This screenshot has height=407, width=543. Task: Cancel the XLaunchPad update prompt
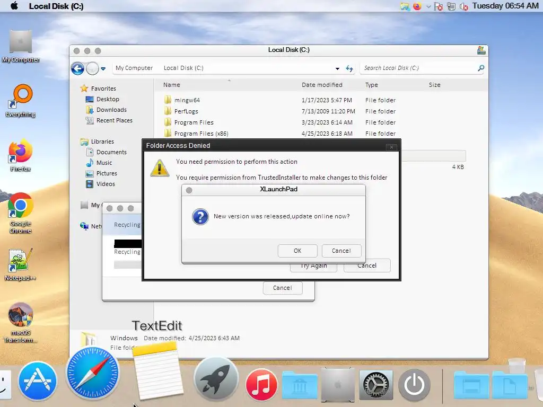coord(341,251)
